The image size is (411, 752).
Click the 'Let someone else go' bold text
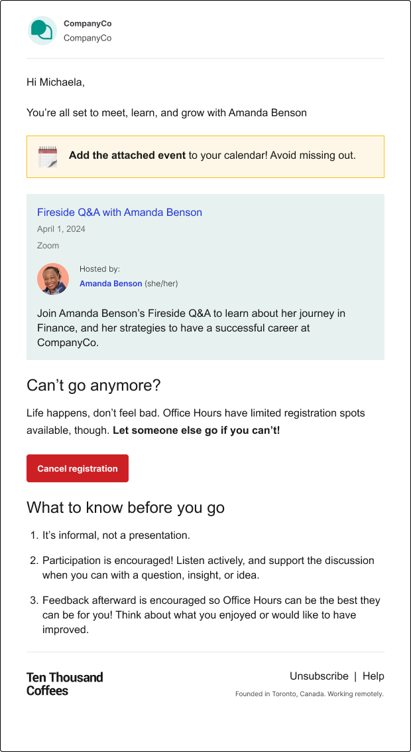tap(196, 430)
